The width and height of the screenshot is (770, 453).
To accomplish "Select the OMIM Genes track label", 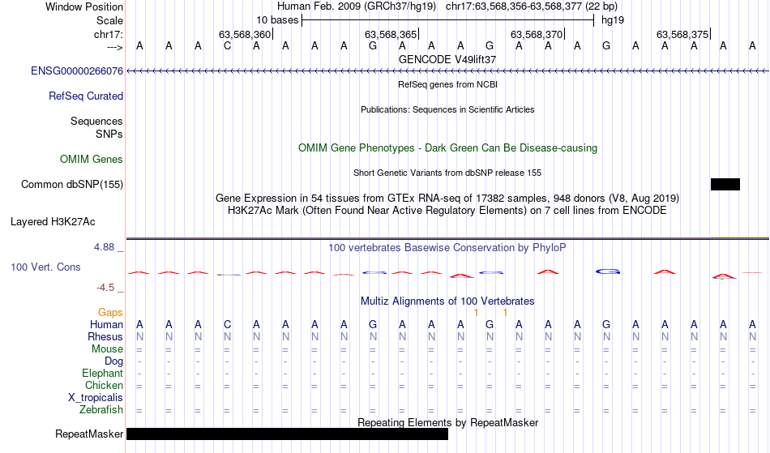I will coord(91,159).
